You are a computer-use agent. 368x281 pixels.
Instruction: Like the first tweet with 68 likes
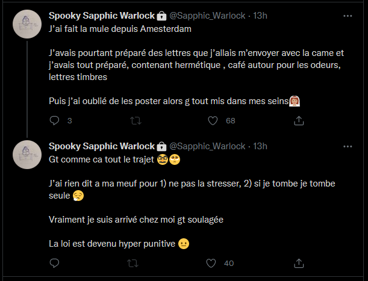click(x=212, y=121)
